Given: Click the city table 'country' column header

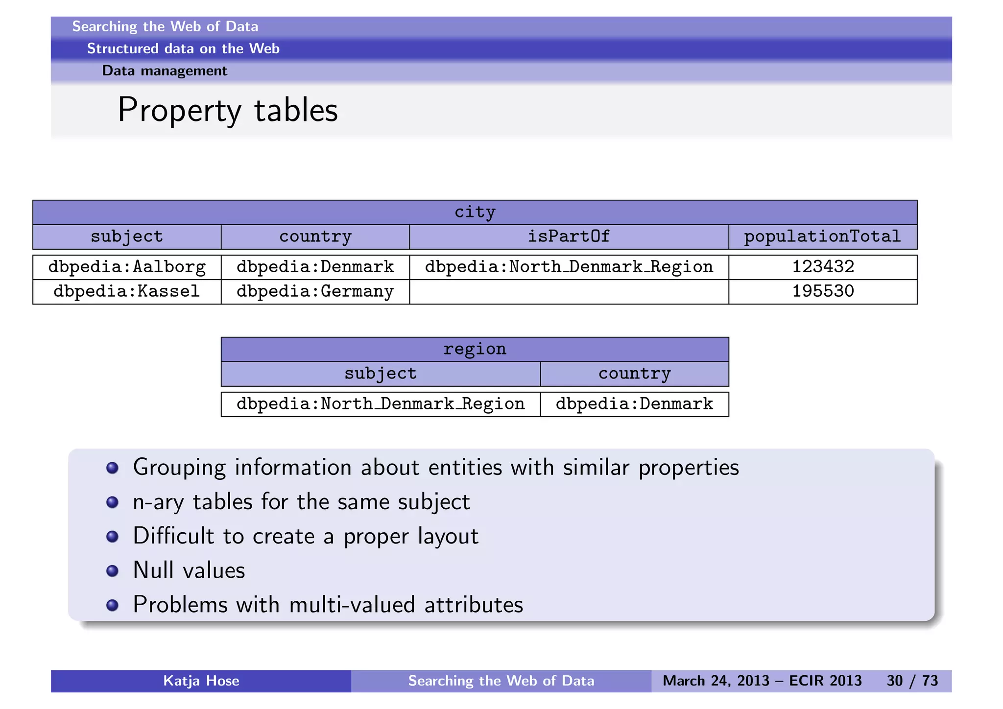Looking at the screenshot, I should (x=315, y=237).
